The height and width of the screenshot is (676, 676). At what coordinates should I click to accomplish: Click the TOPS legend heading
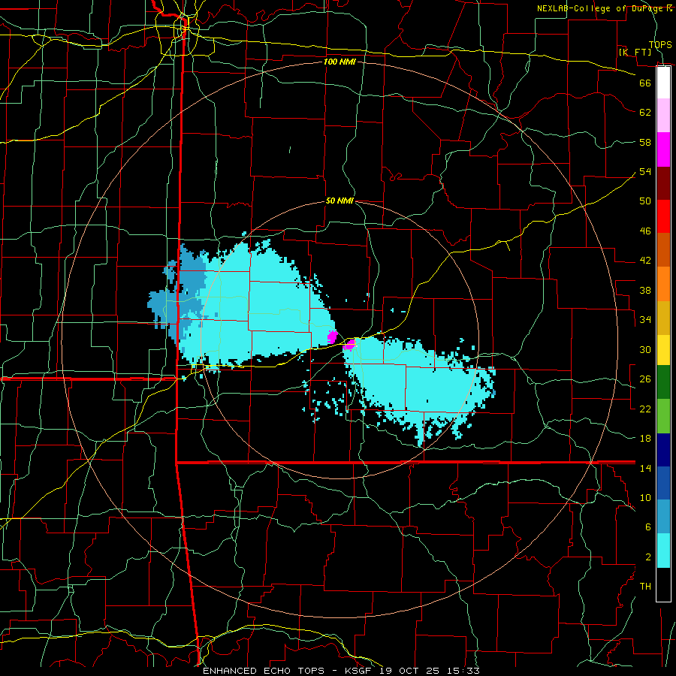[x=660, y=44]
